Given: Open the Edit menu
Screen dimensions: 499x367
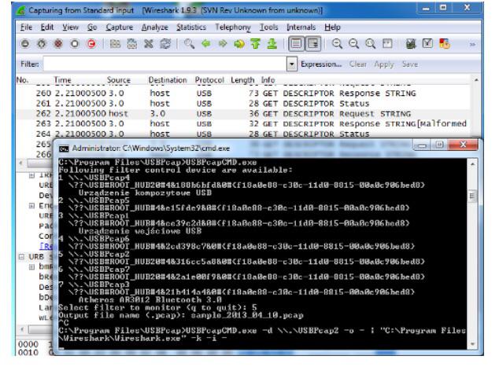Looking at the screenshot, I should 47,28.
